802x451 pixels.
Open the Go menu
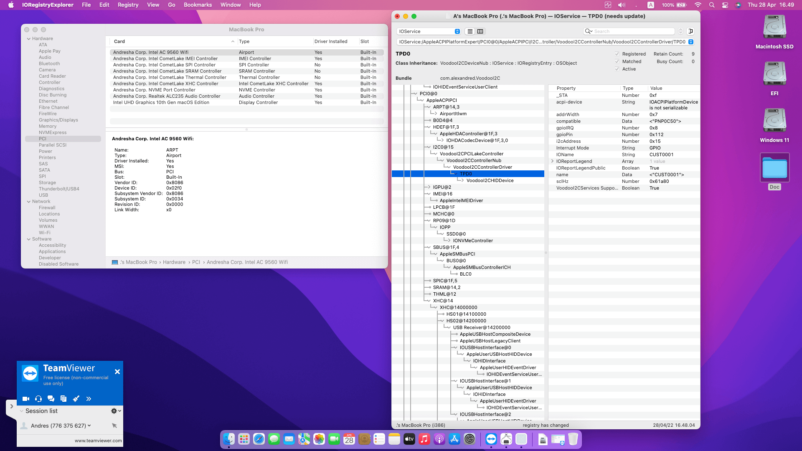click(171, 5)
